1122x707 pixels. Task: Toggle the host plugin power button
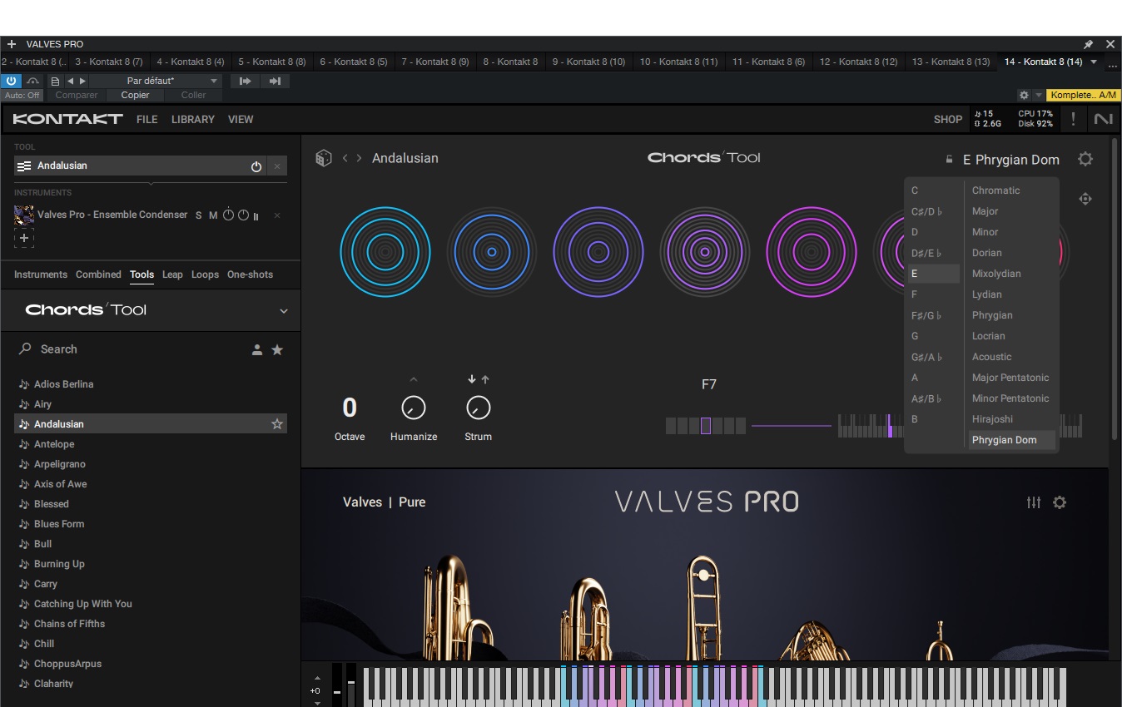(12, 81)
